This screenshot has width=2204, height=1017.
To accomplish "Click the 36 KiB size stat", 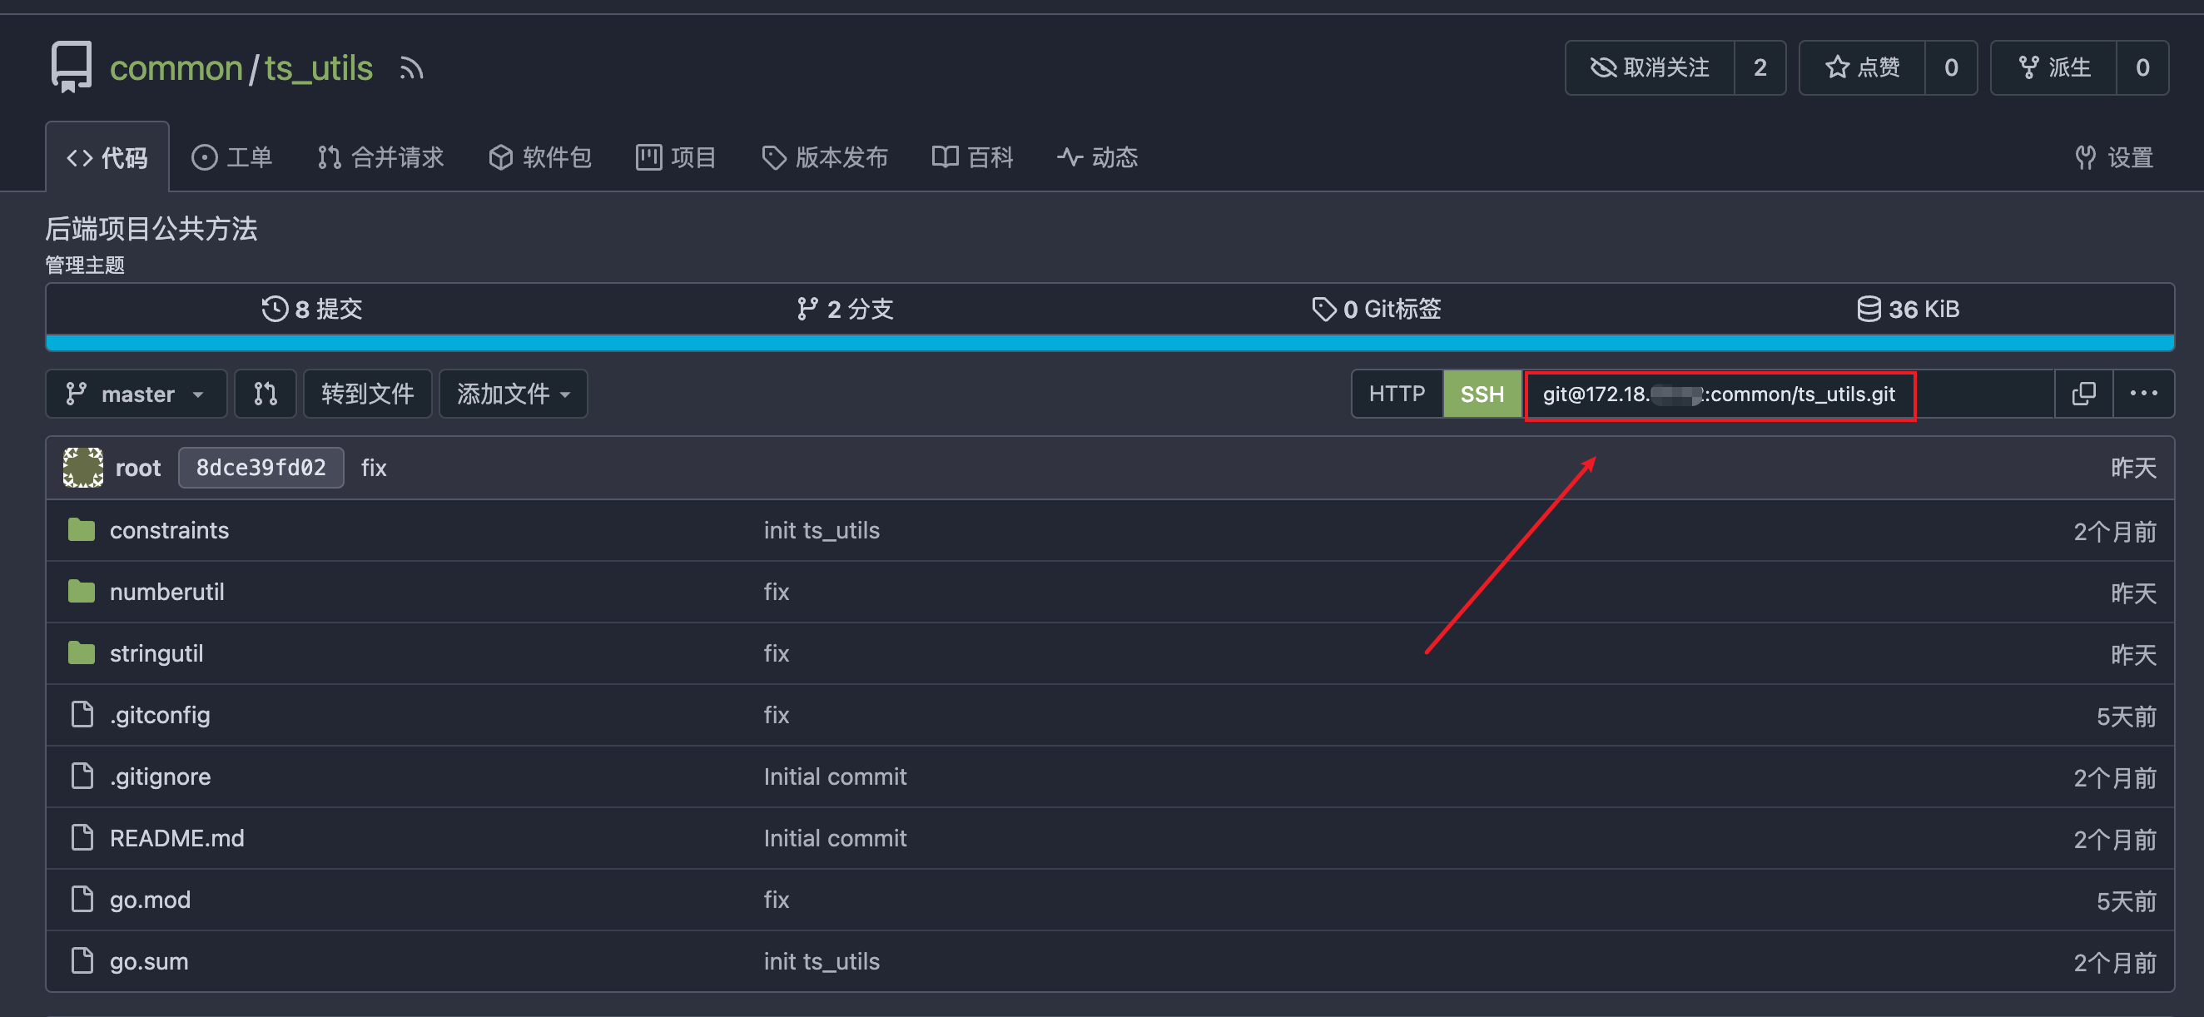I will pyautogui.click(x=1908, y=309).
